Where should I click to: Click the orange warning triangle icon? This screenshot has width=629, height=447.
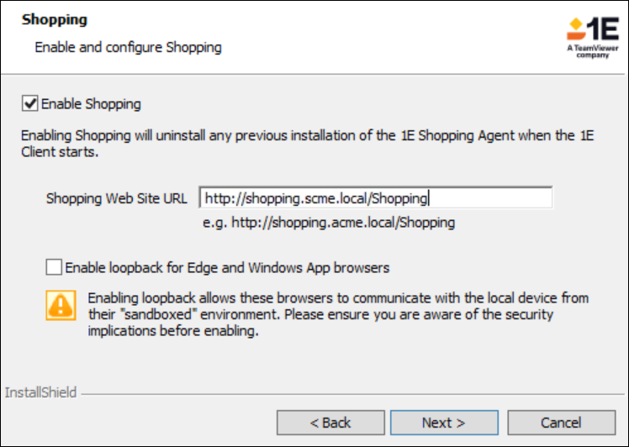pos(60,305)
